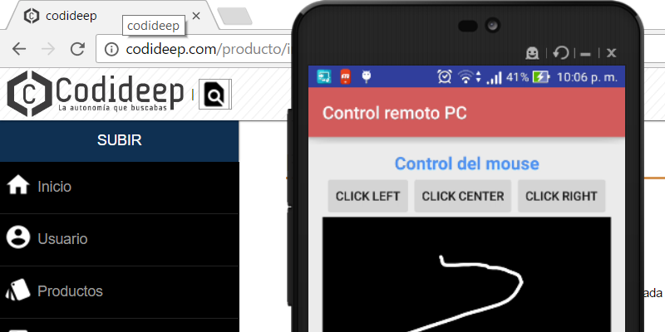Tap the CLICK LEFT button

367,196
